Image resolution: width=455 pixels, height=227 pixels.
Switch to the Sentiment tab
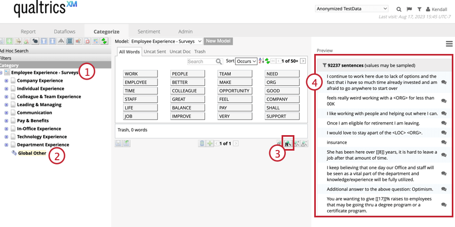point(149,32)
